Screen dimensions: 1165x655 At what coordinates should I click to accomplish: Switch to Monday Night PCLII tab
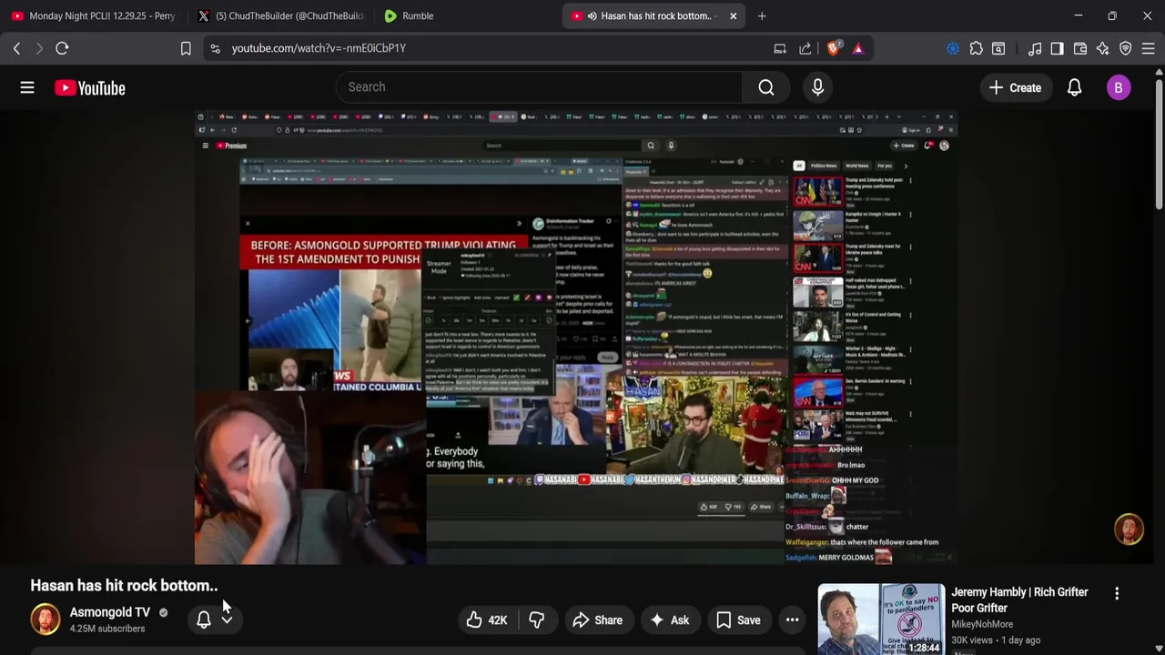pos(94,15)
